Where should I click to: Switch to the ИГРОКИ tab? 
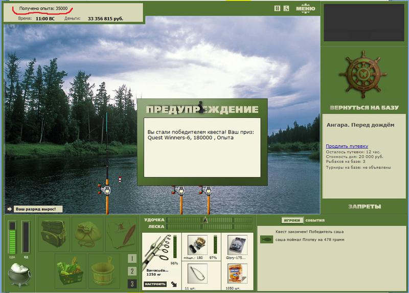[292, 220]
